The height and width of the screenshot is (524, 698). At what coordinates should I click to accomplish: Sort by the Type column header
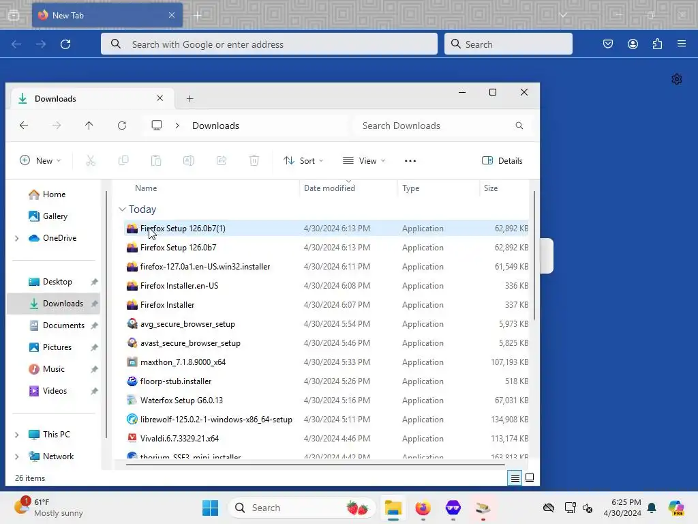click(x=411, y=188)
